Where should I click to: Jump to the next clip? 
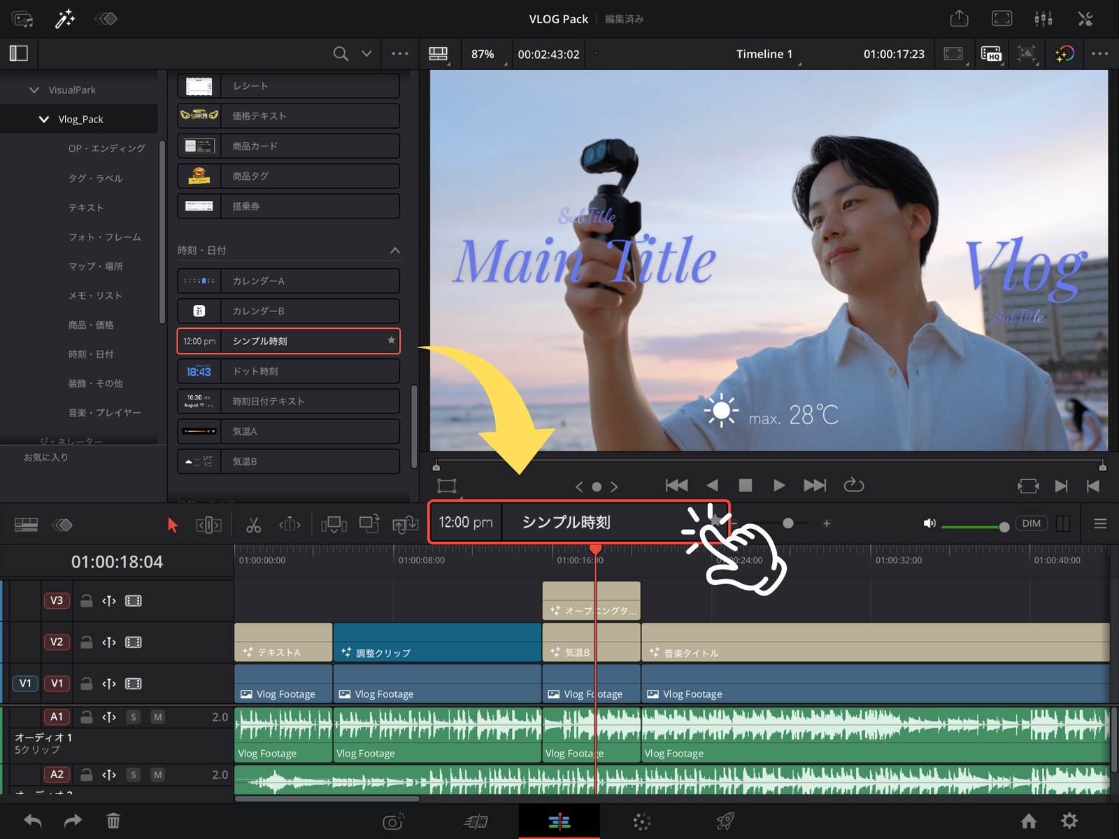(815, 485)
